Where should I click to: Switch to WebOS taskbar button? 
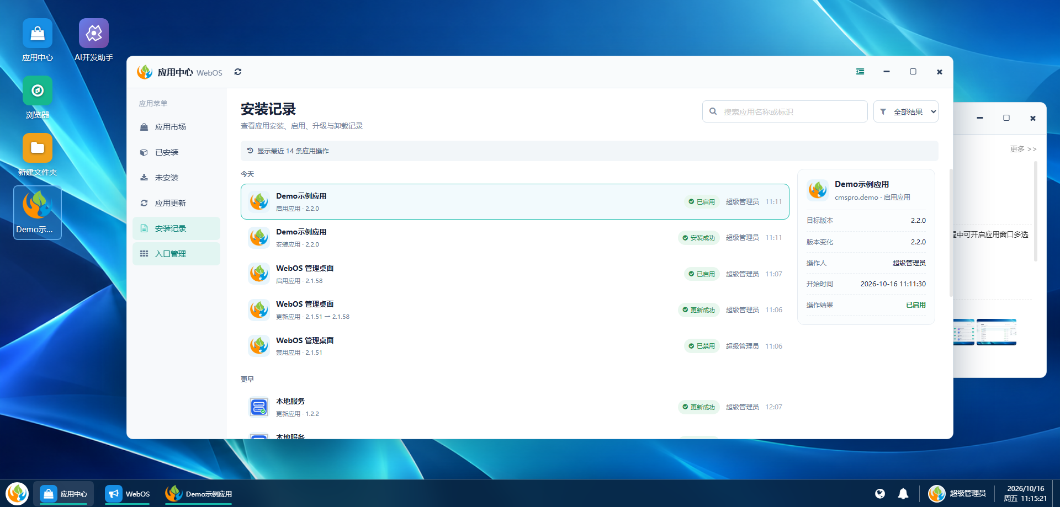[128, 494]
